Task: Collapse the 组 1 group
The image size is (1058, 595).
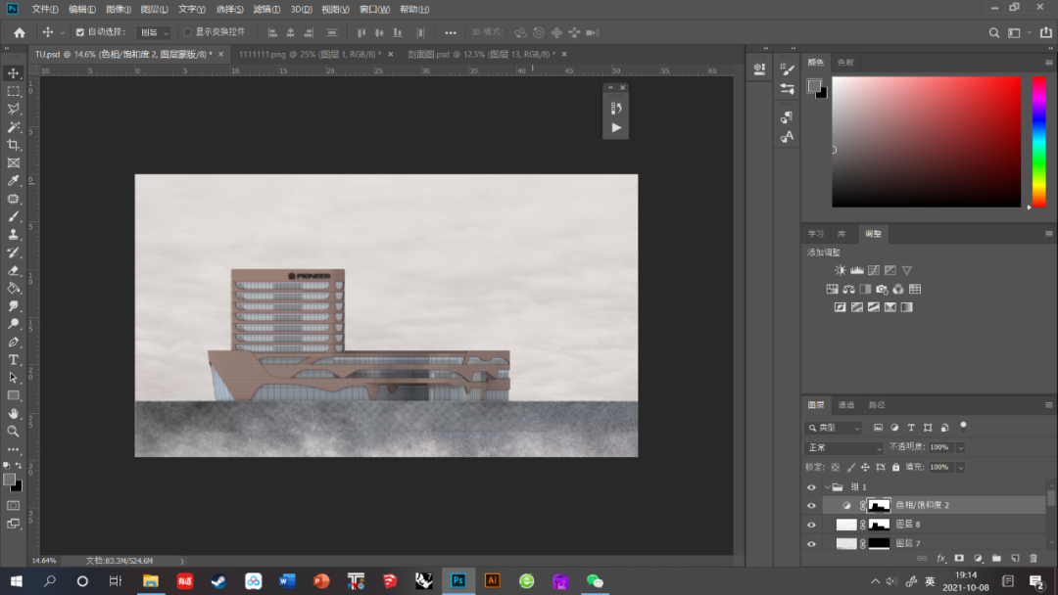Action: point(827,487)
